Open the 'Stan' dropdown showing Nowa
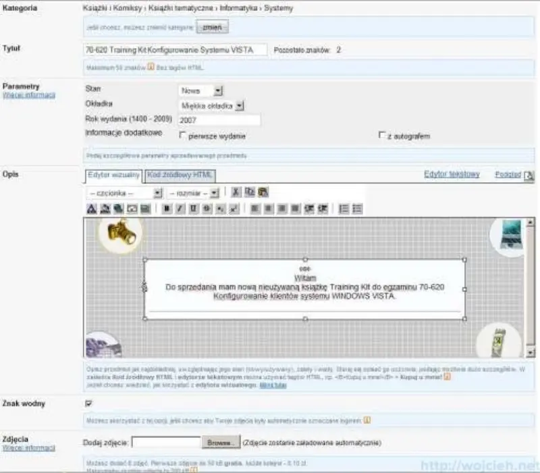This screenshot has width=540, height=473. tap(200, 90)
